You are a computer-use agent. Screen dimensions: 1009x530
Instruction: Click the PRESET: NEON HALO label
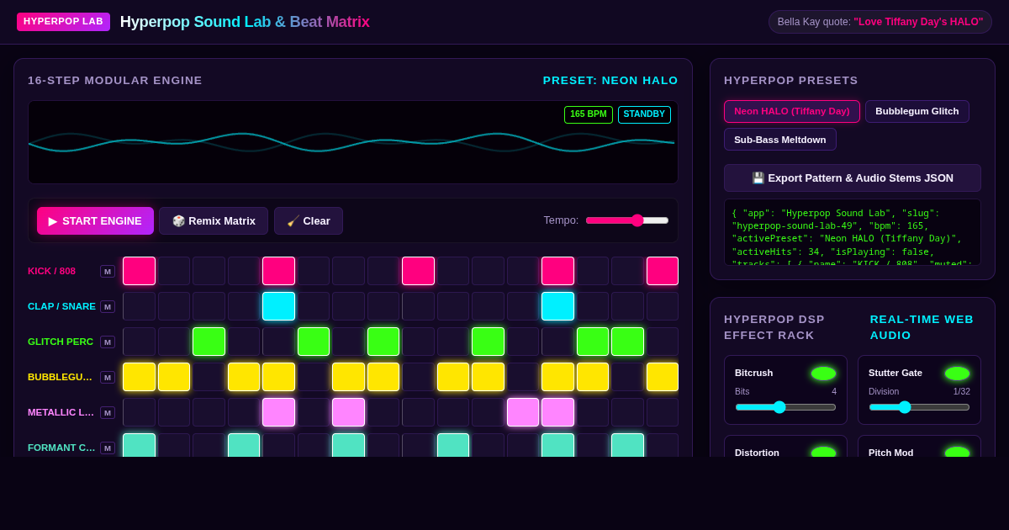click(610, 81)
